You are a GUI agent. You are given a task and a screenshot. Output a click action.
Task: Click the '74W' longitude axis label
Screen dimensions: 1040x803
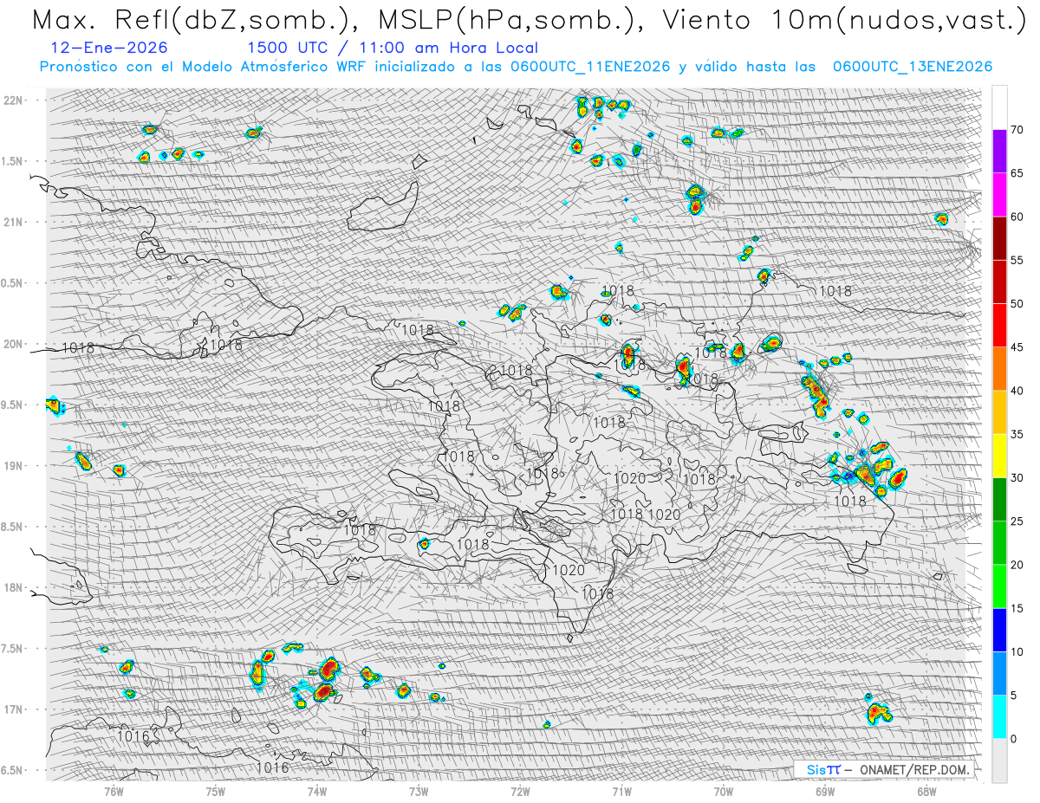click(317, 792)
